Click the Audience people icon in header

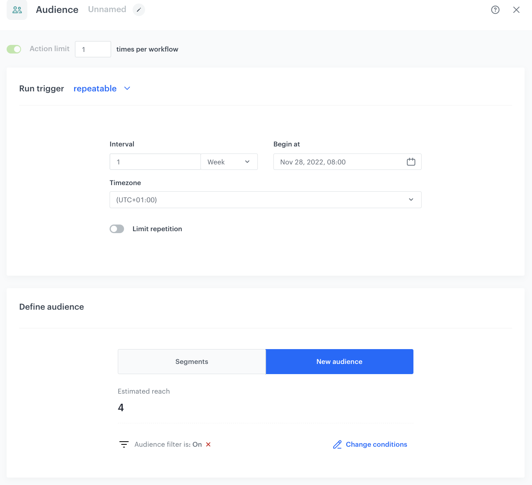pos(17,10)
